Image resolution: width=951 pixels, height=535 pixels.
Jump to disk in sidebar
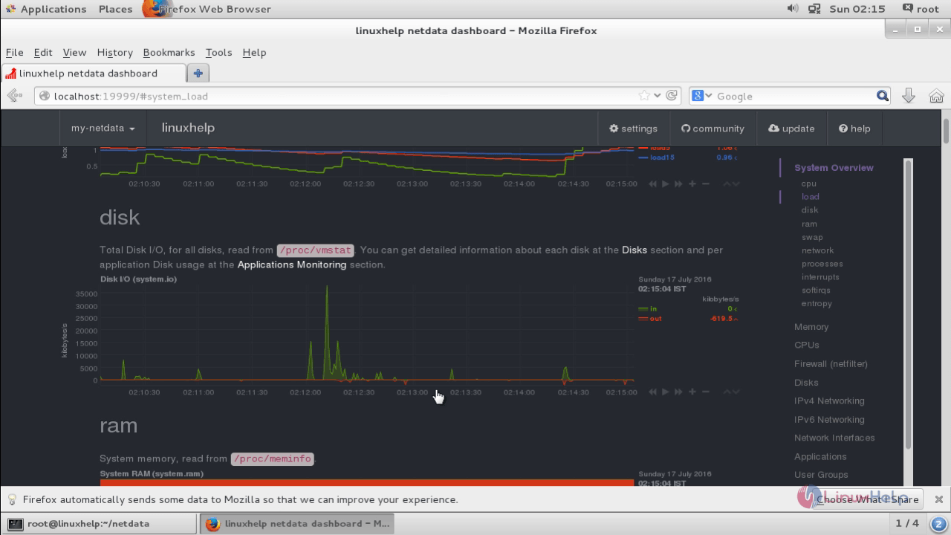810,210
